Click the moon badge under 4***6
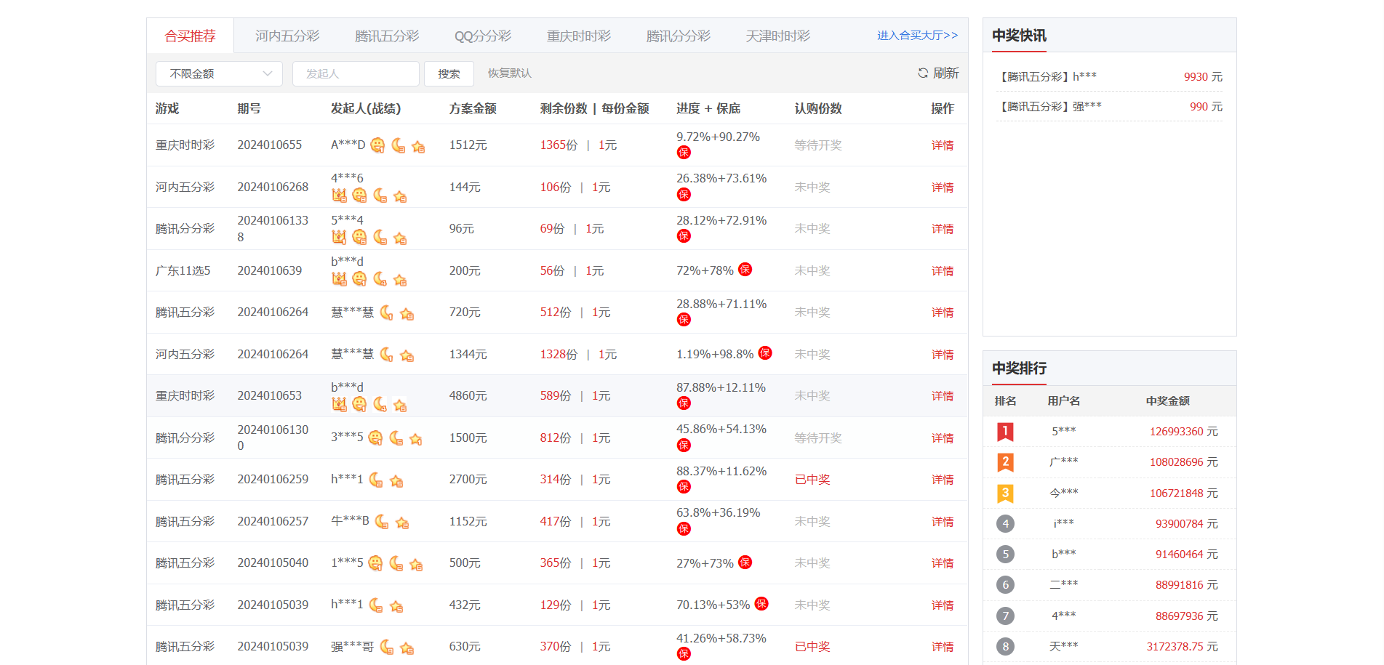Image resolution: width=1384 pixels, height=665 pixels. point(380,195)
